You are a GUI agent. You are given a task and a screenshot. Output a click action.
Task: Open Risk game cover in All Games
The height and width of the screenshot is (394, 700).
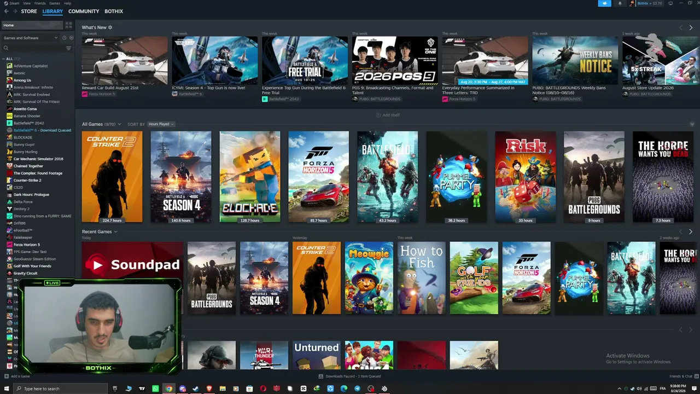pyautogui.click(x=525, y=177)
